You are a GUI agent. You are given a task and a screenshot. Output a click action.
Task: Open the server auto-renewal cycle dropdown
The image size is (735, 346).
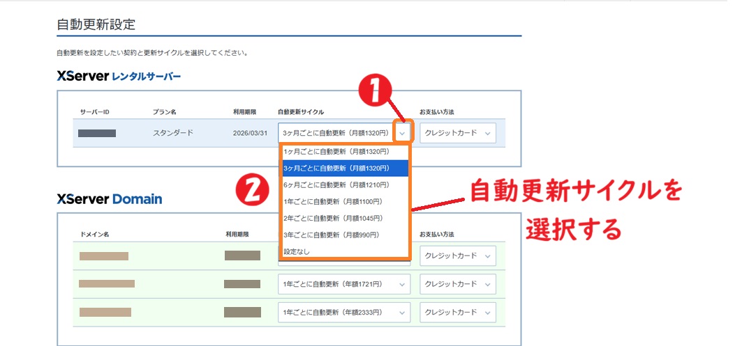(345, 133)
